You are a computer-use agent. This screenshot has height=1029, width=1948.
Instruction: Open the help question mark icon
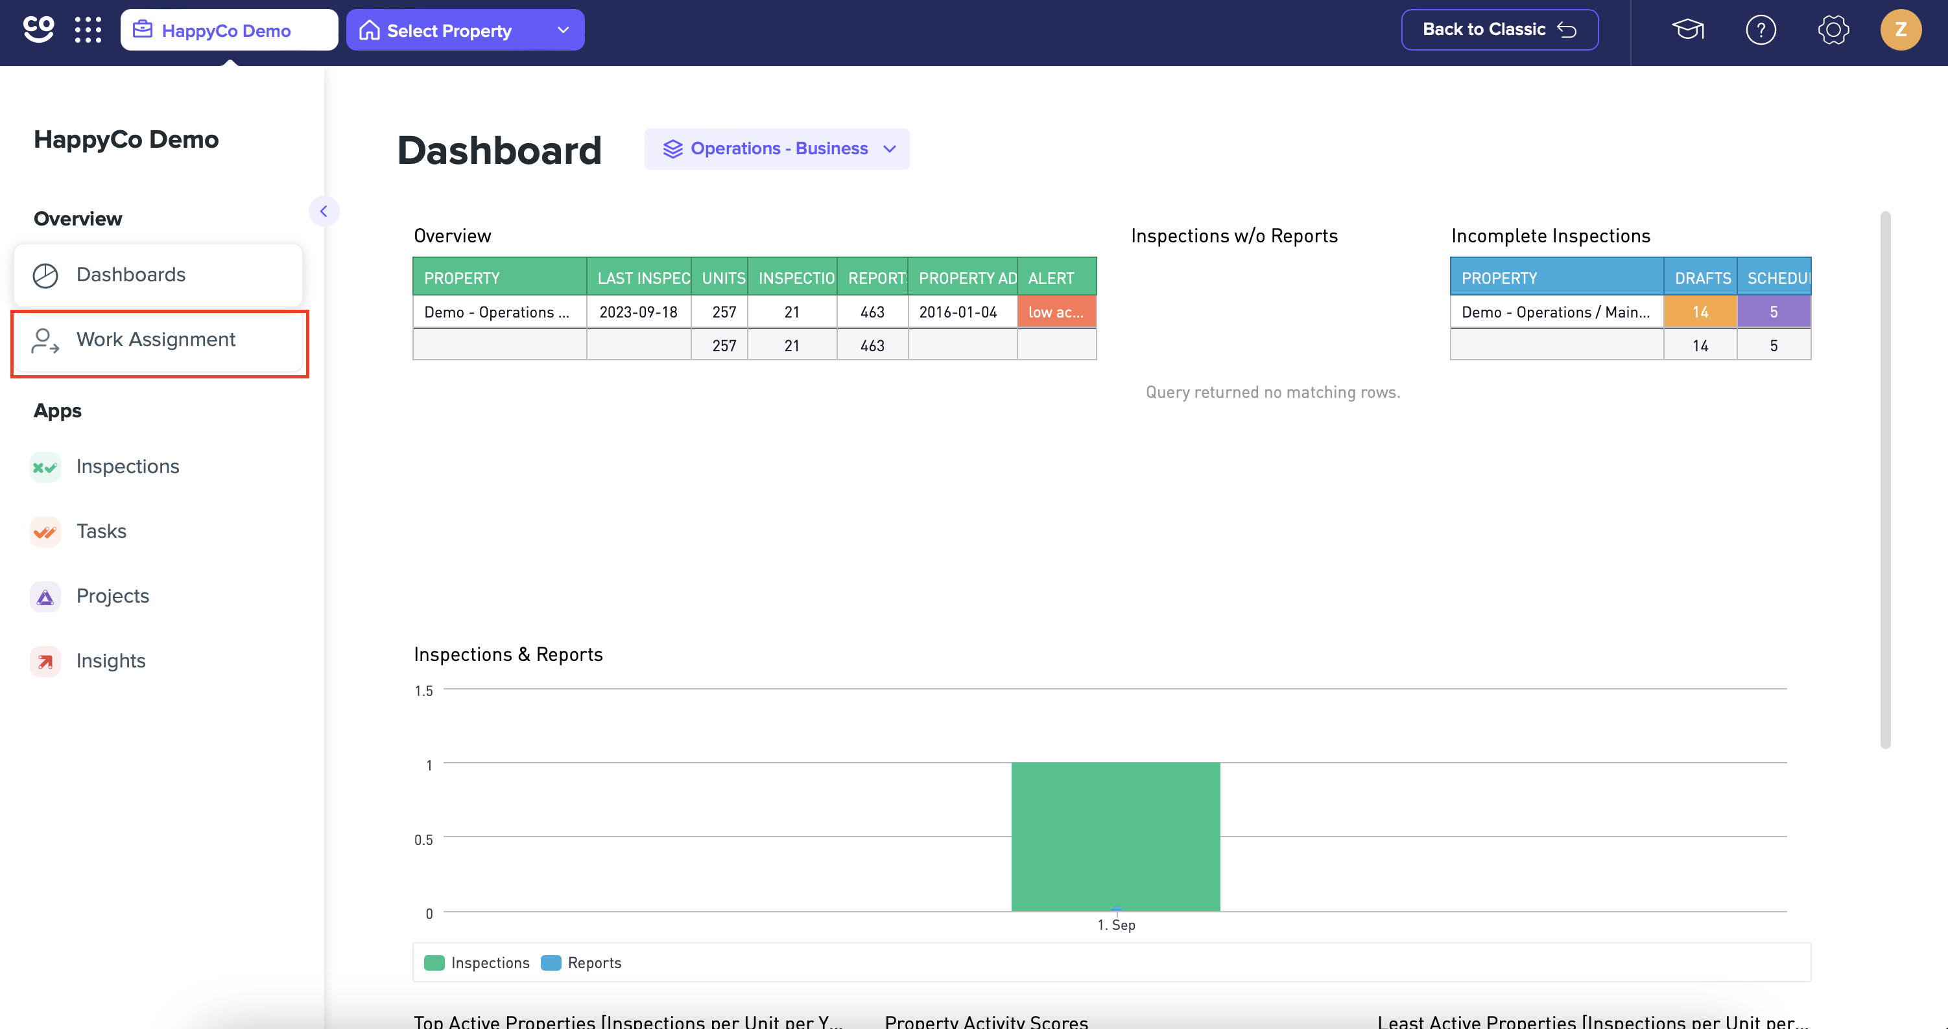(1761, 30)
